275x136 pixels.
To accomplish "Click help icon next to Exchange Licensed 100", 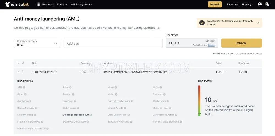I will click(91, 115).
